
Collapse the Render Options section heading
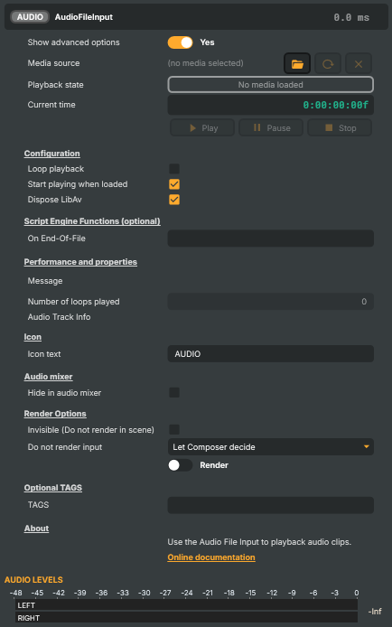click(x=55, y=414)
